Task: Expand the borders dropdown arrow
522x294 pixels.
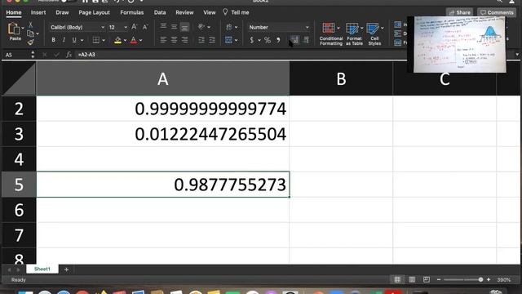Action: 104,40
